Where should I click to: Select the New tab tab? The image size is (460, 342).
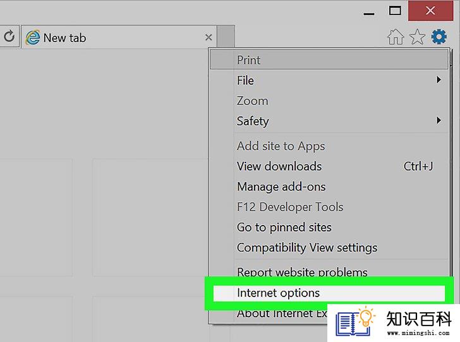click(119, 37)
